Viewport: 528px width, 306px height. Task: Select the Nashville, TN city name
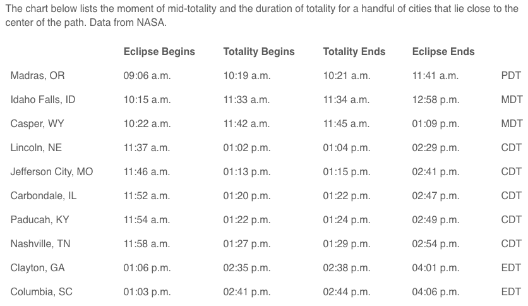click(40, 244)
